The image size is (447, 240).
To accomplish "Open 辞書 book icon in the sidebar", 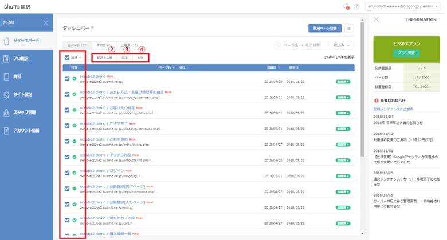I will point(6,77).
